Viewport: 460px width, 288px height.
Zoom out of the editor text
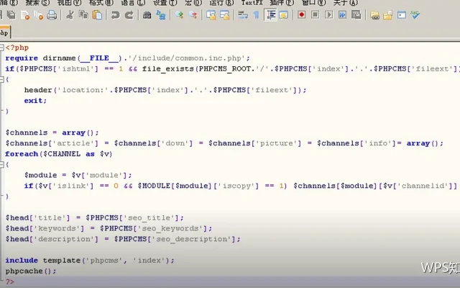(193, 14)
